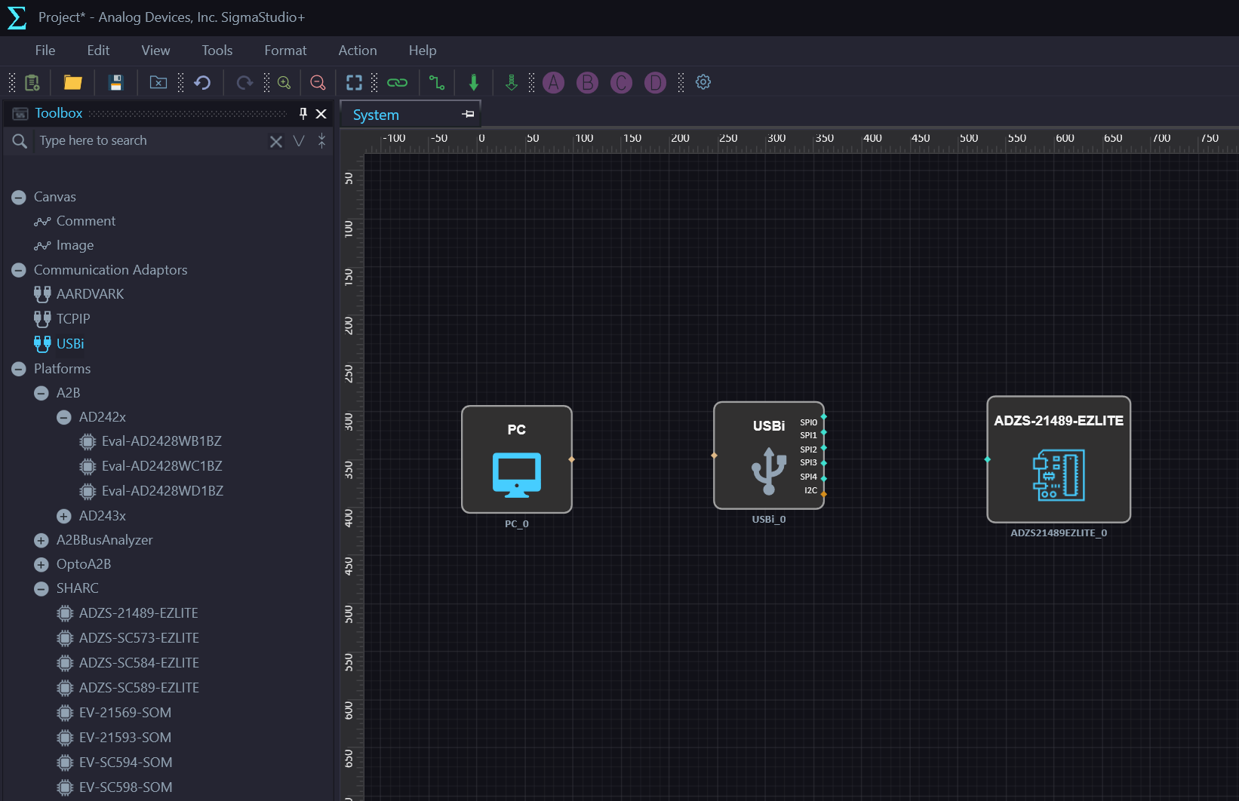Redo the last undone action
1239x801 pixels.
244,82
